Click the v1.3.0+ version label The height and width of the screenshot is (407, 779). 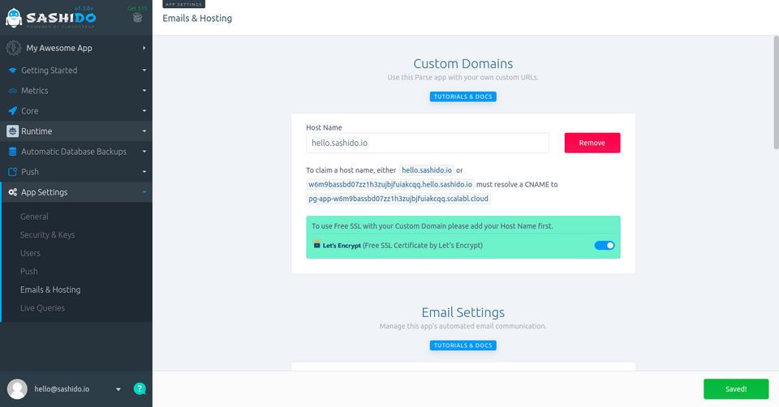84,8
